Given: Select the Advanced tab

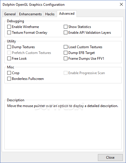Looking at the screenshot, I should pyautogui.click(x=67, y=14).
